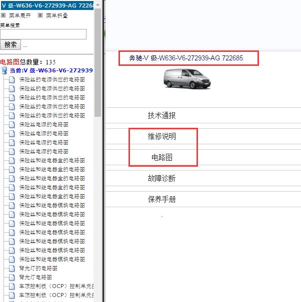Open the first 保险丝和继电器盒的电路图 entry
Screen dimensions: 301x302
point(52,160)
